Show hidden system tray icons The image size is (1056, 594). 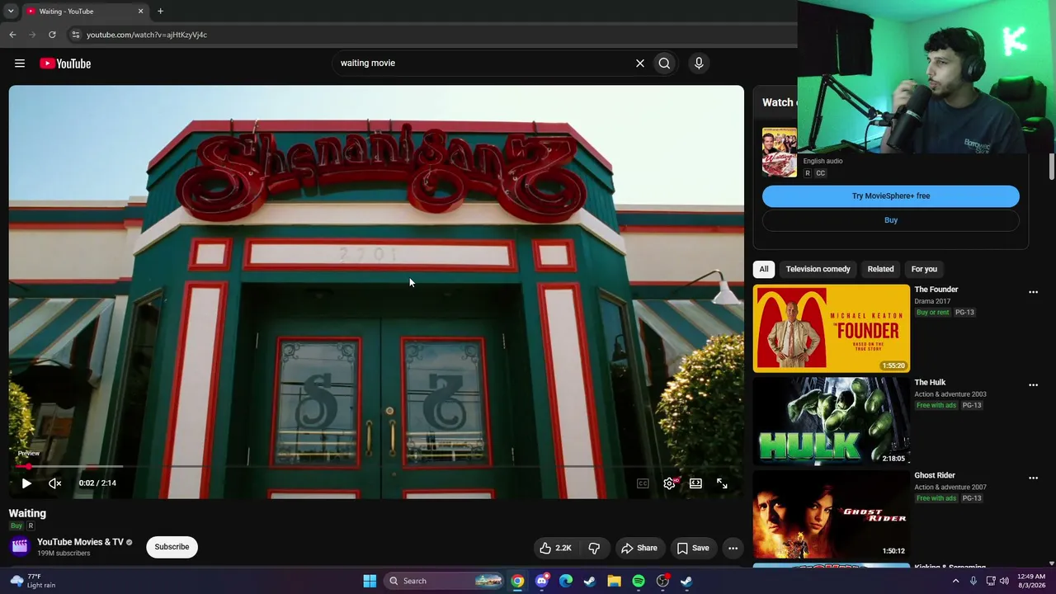(x=956, y=581)
